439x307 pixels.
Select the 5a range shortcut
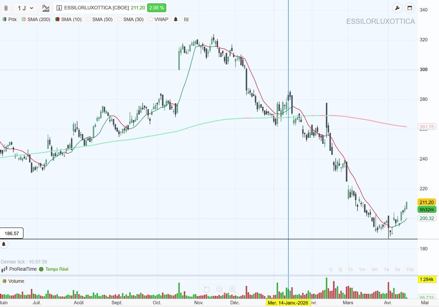[x=398, y=270]
